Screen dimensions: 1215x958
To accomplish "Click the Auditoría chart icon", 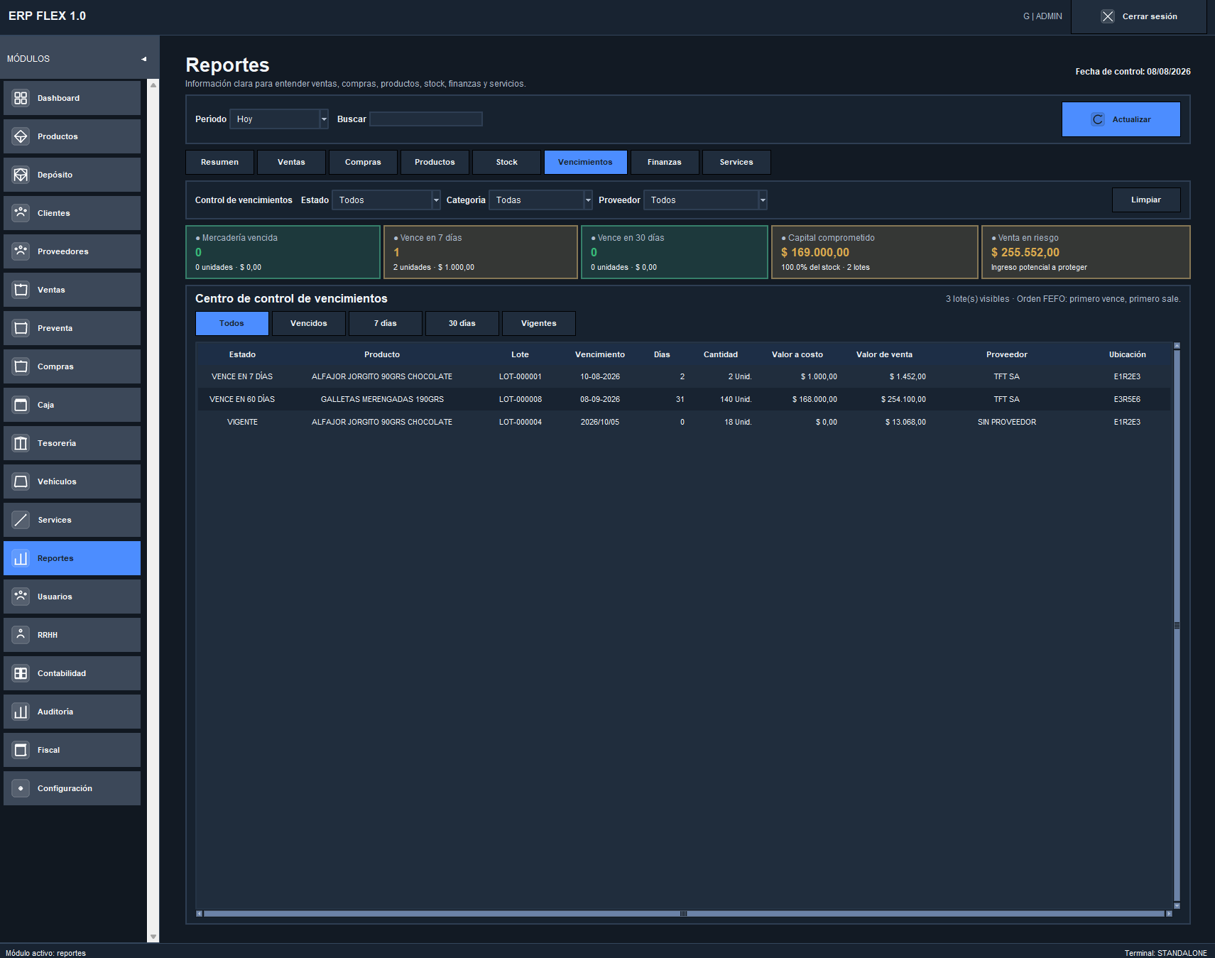I will [21, 712].
